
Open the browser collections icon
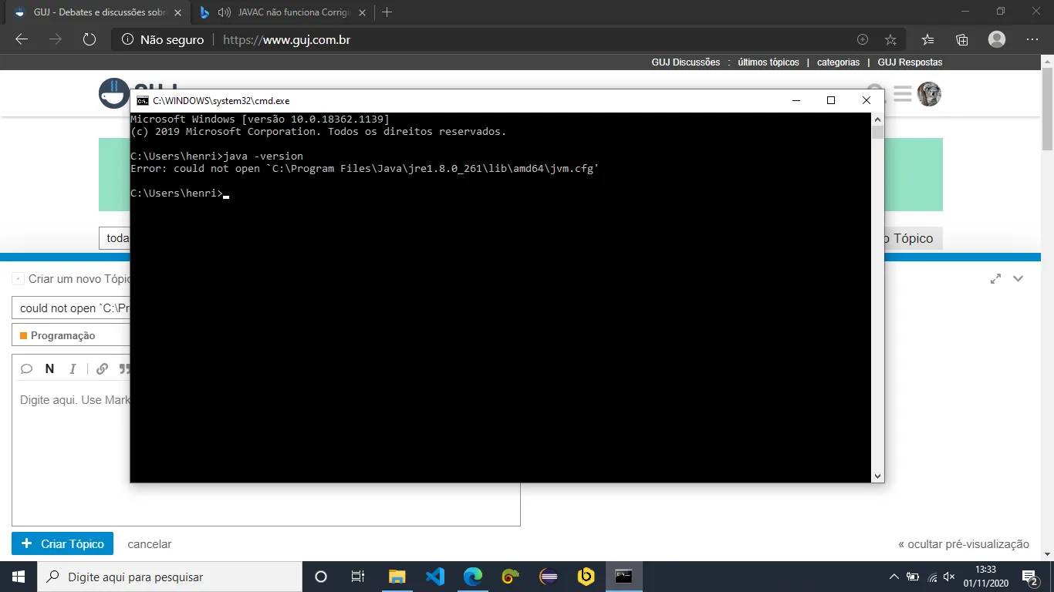point(961,39)
